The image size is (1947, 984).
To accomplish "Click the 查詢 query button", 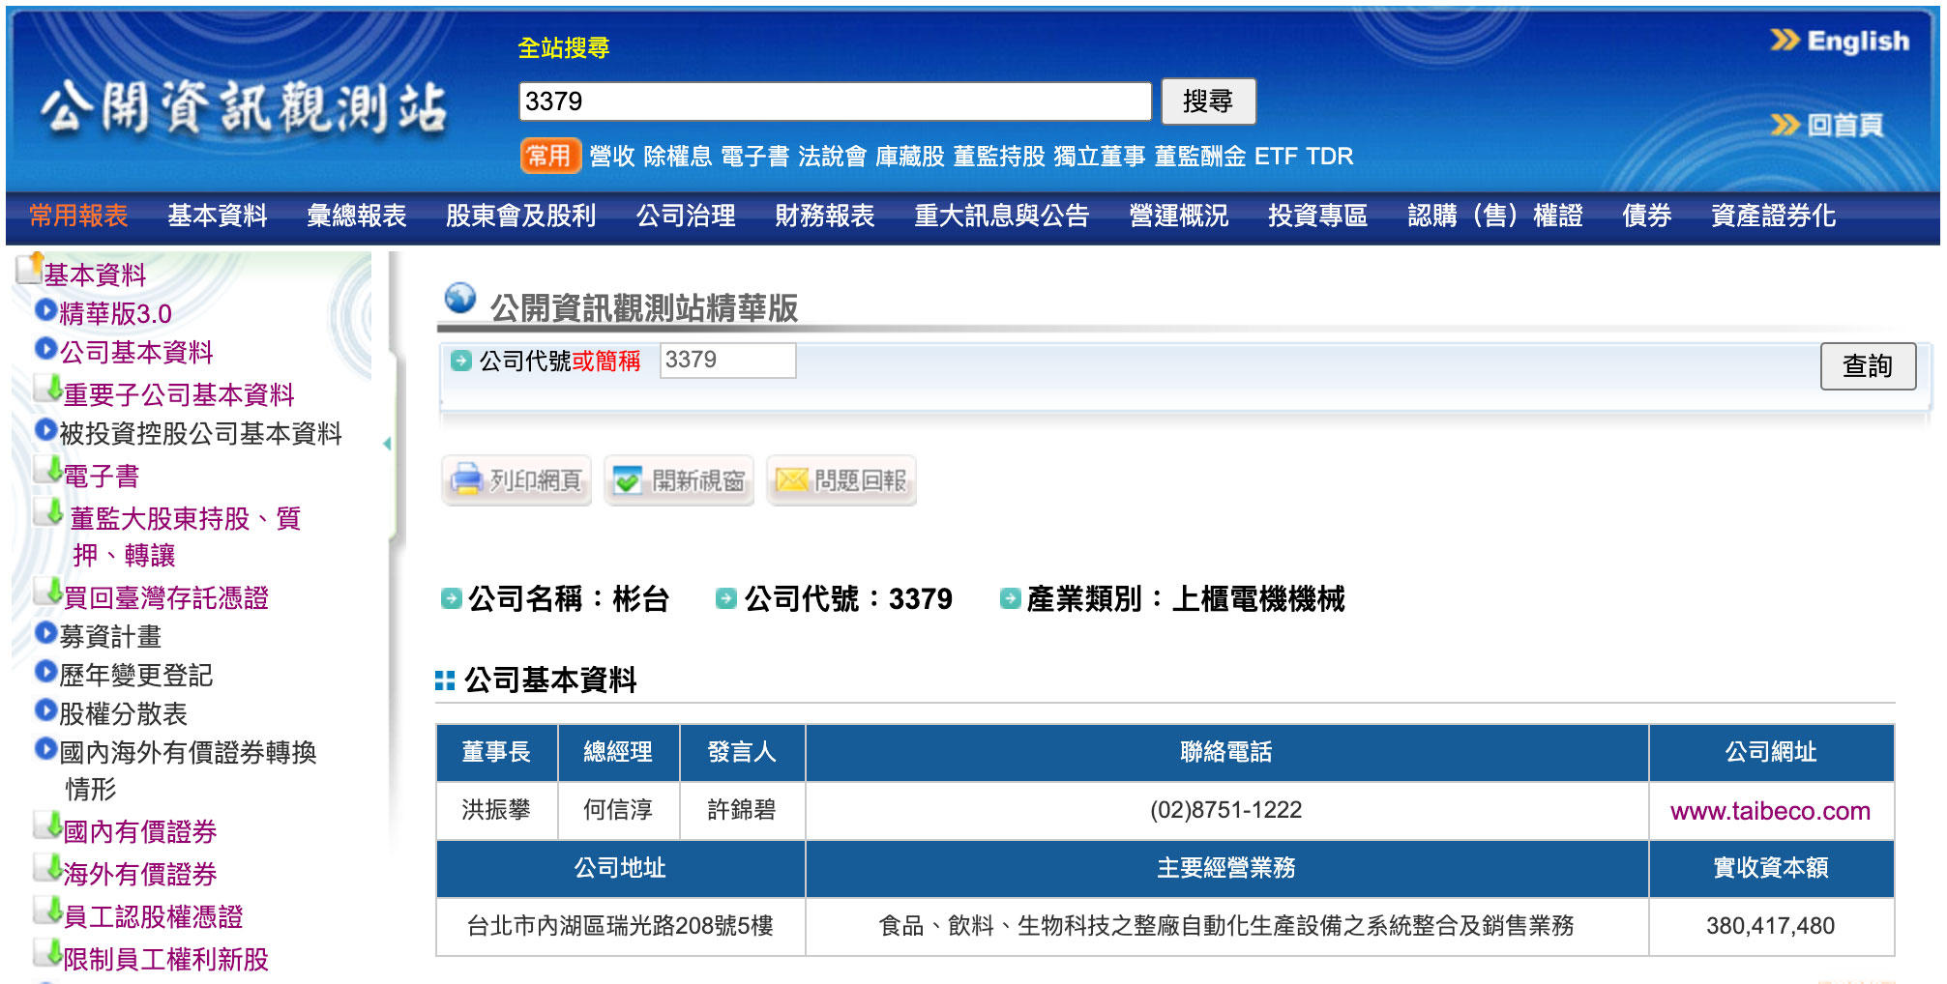I will pyautogui.click(x=1867, y=366).
